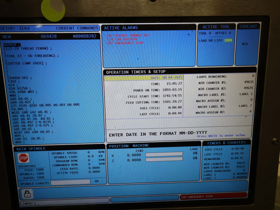
Task: Click the Z position value 0.0000
Action: point(134,160)
